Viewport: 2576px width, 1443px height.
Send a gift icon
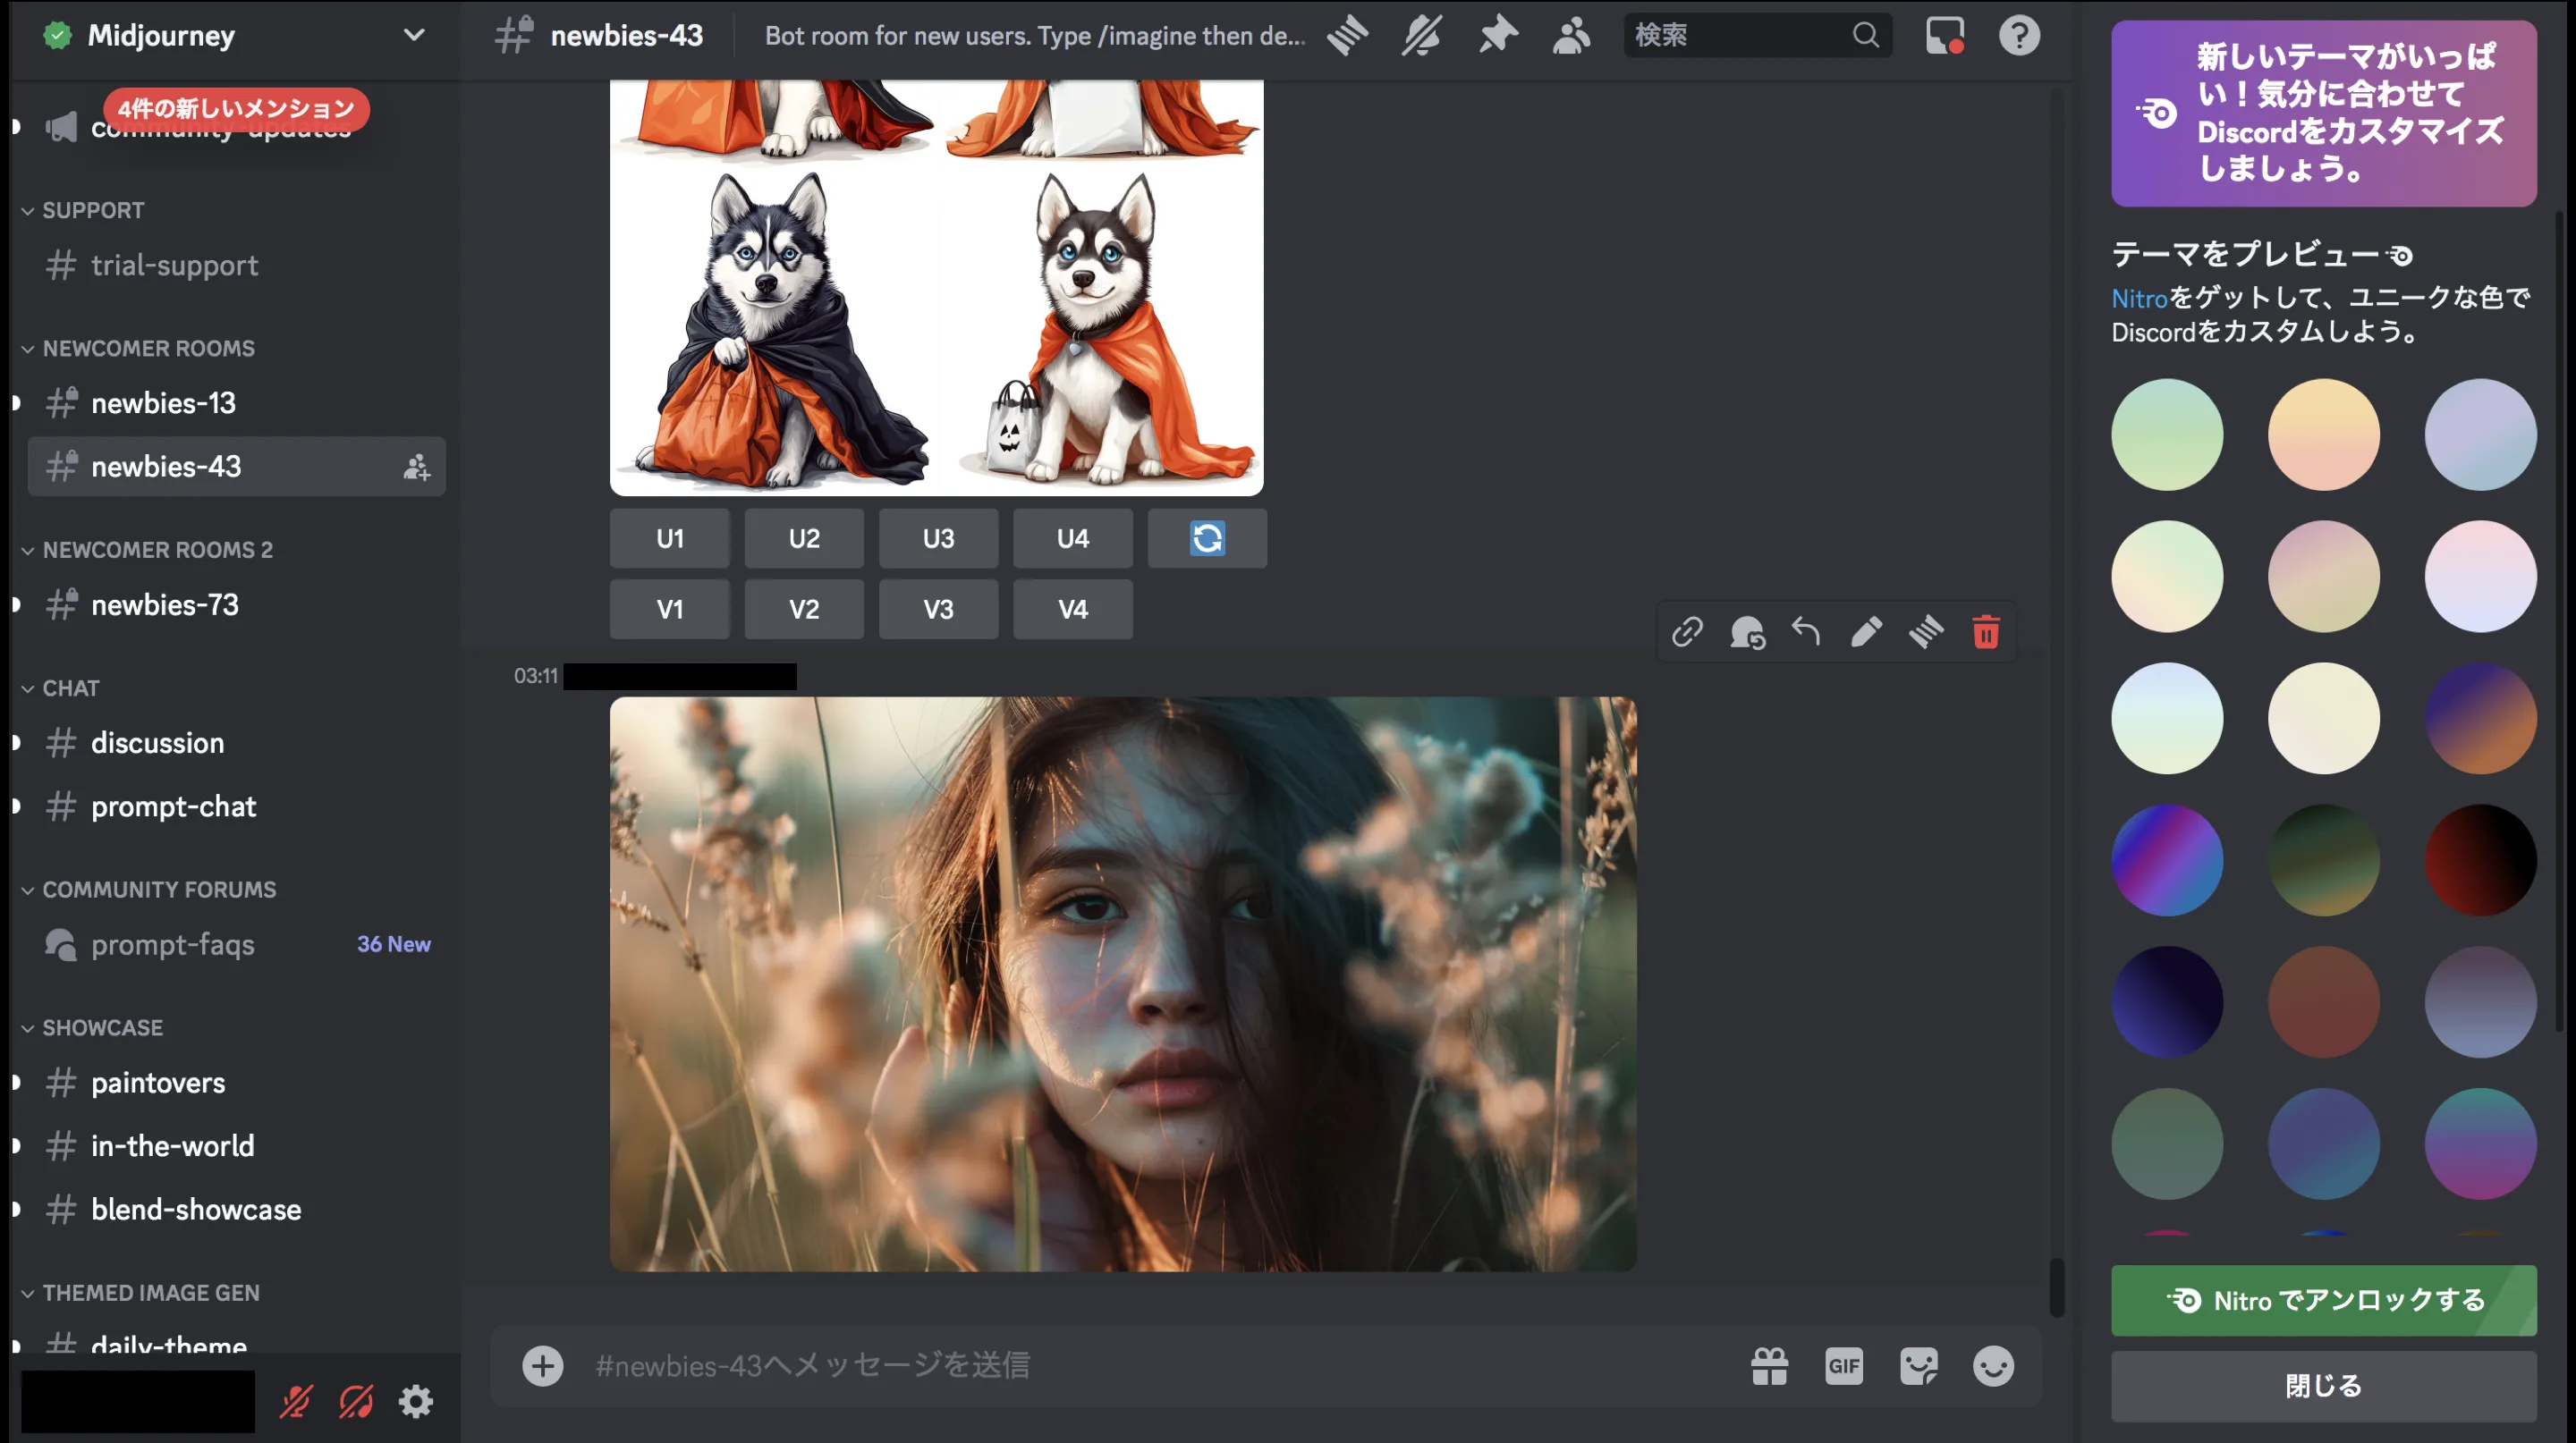[x=1769, y=1366]
